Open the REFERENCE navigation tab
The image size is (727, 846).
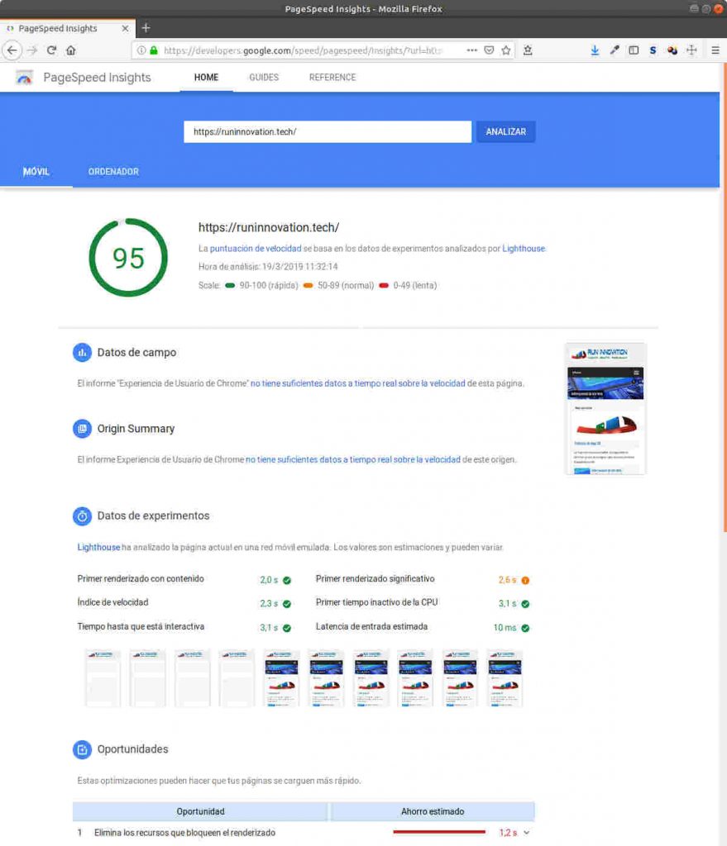tap(332, 78)
